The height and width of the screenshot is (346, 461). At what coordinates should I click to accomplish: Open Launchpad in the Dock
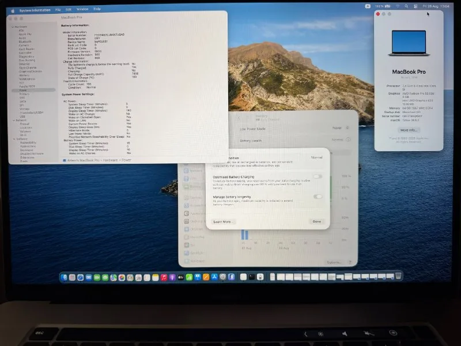pyautogui.click(x=72, y=277)
